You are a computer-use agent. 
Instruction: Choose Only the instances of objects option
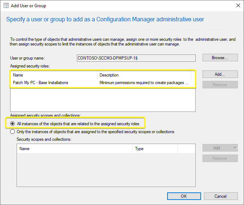12,132
